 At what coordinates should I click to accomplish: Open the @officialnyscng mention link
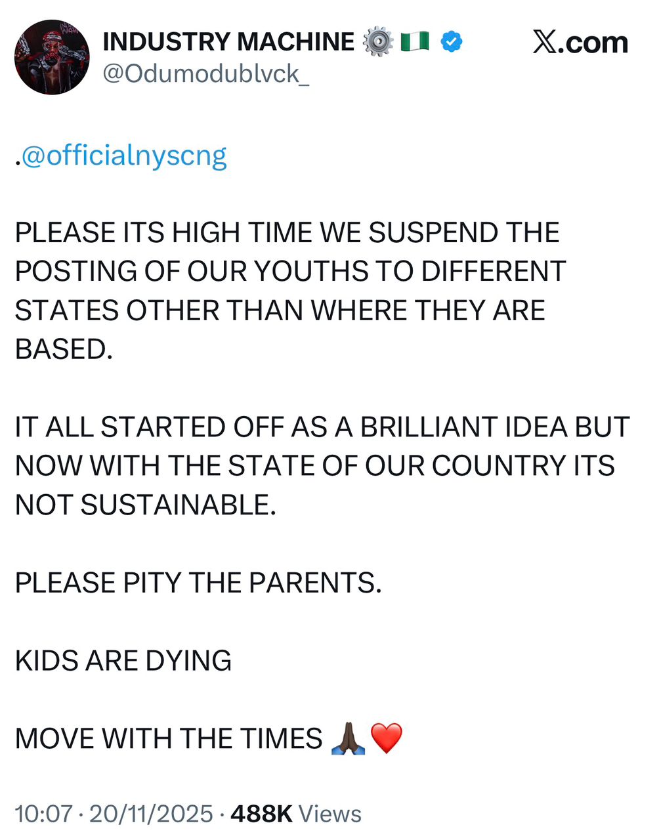pyautogui.click(x=125, y=156)
